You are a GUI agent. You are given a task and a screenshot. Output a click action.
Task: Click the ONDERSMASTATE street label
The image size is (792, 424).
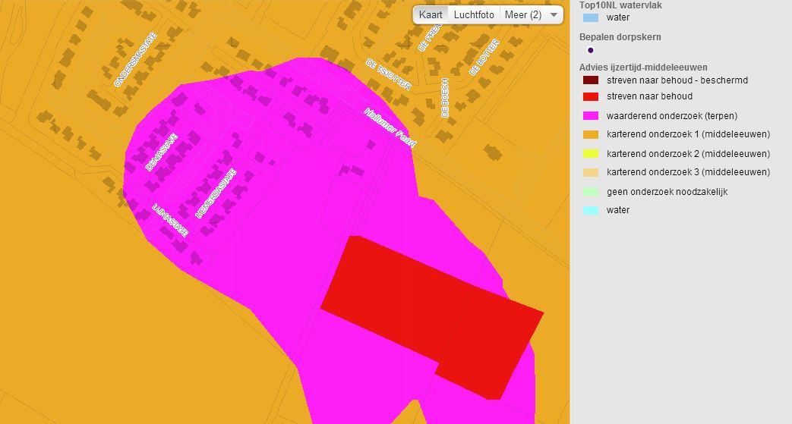[x=135, y=60]
